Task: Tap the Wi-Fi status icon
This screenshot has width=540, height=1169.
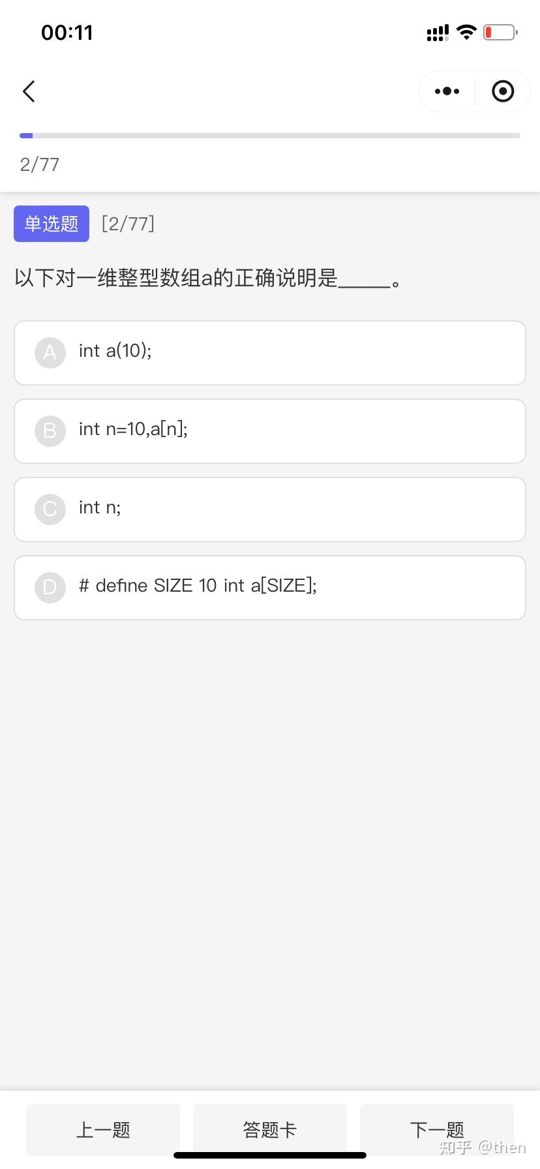Action: [x=466, y=32]
